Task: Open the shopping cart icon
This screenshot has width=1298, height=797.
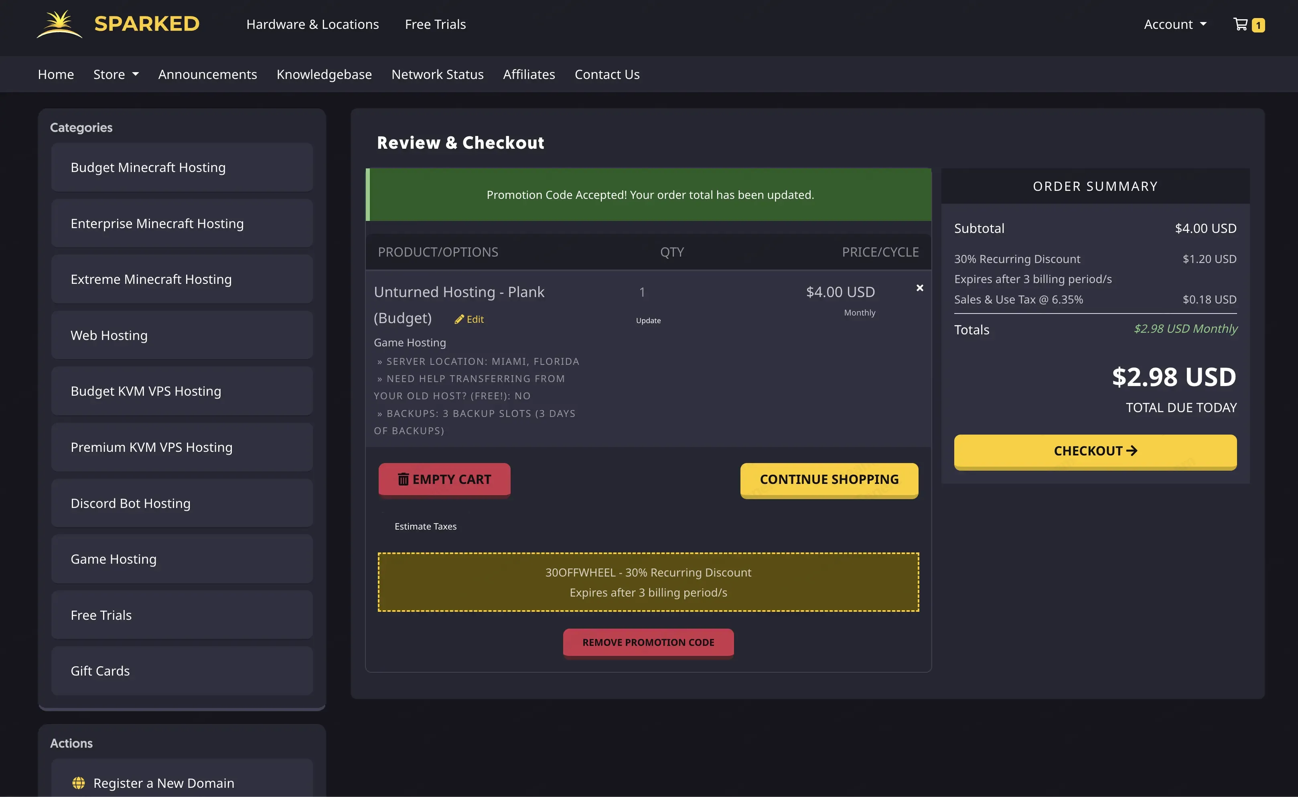Action: click(x=1240, y=24)
